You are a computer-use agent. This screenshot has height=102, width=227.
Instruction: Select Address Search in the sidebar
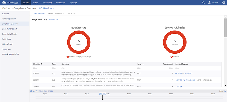point(15,44)
